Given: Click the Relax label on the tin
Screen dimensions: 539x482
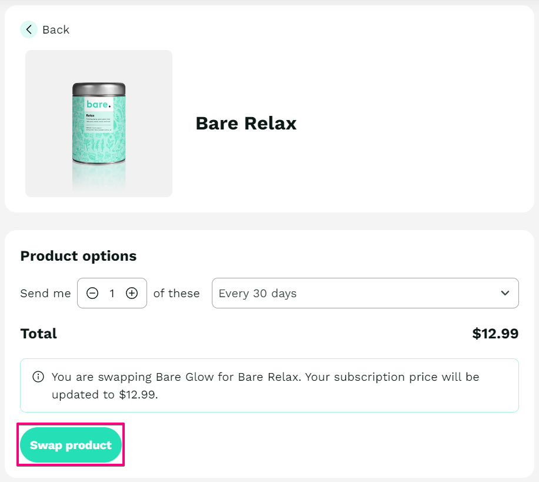Looking at the screenshot, I should click(x=91, y=115).
